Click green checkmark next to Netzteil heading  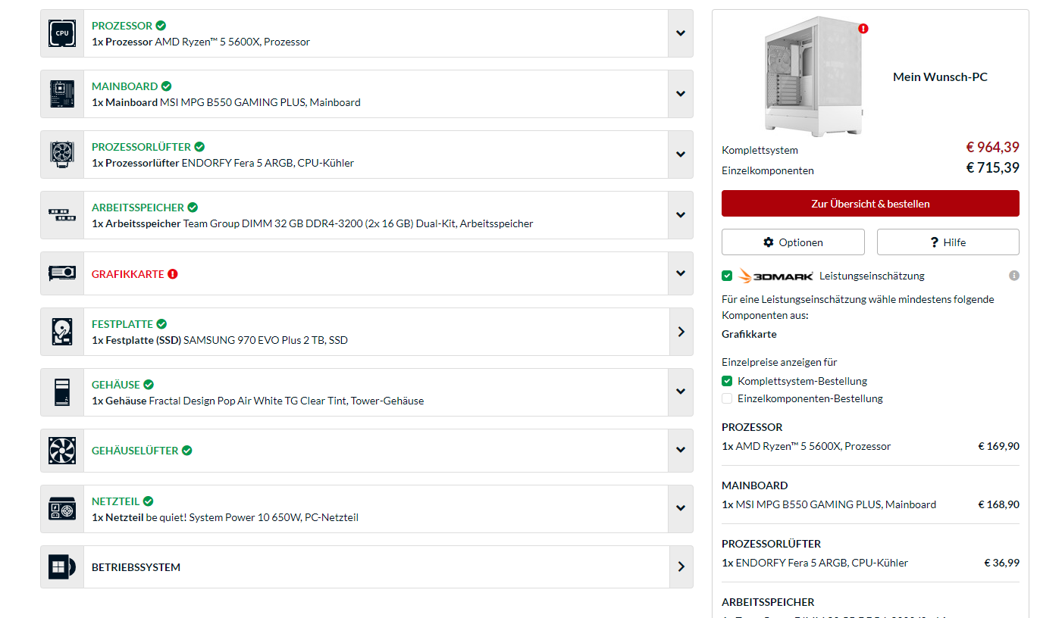click(148, 501)
